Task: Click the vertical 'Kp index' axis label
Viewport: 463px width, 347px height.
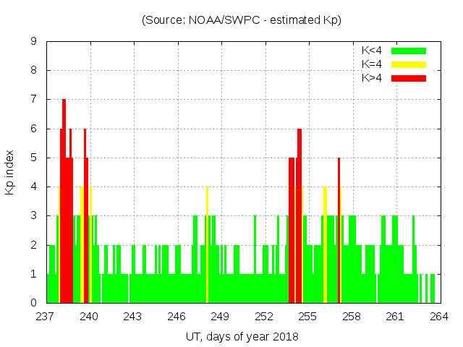Action: click(x=10, y=172)
